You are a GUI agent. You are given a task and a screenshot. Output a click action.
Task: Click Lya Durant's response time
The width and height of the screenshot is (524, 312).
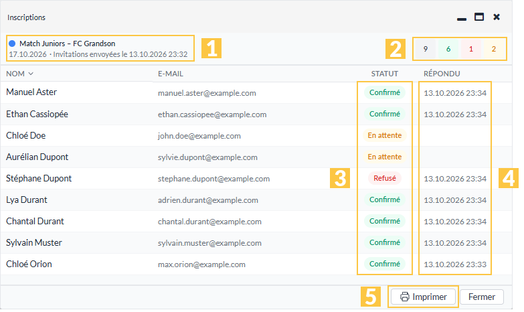pyautogui.click(x=455, y=200)
